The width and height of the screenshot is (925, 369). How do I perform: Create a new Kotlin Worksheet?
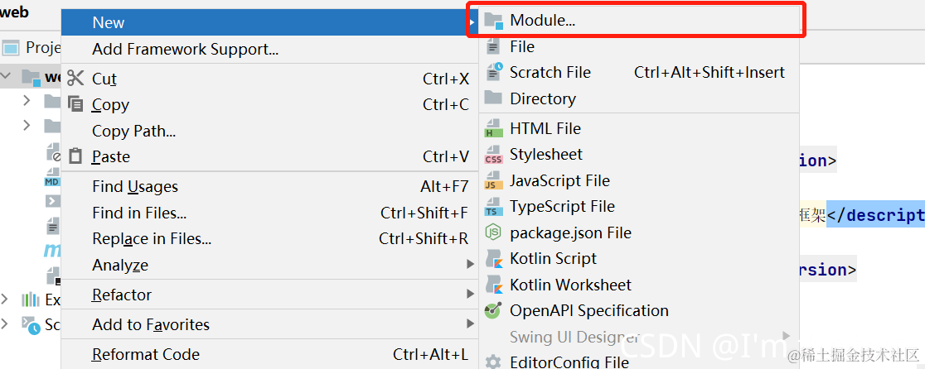[638, 285]
